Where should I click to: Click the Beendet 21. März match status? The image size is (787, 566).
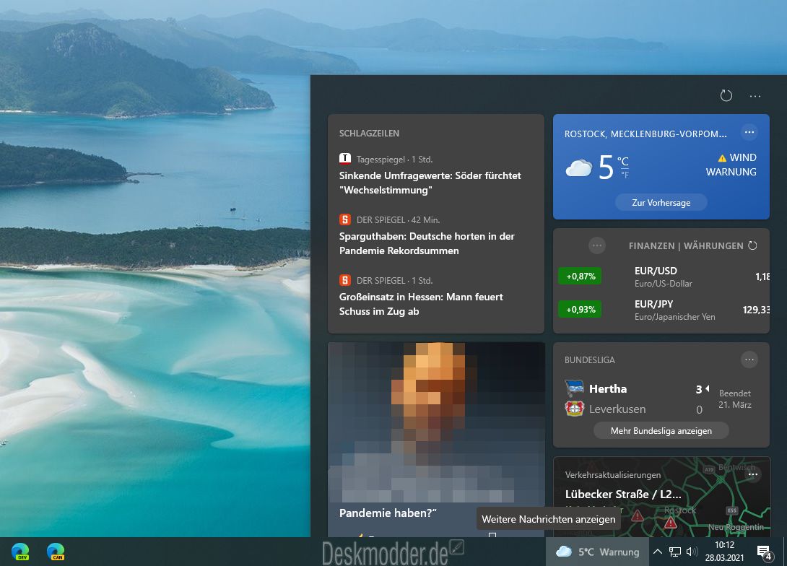click(x=735, y=399)
